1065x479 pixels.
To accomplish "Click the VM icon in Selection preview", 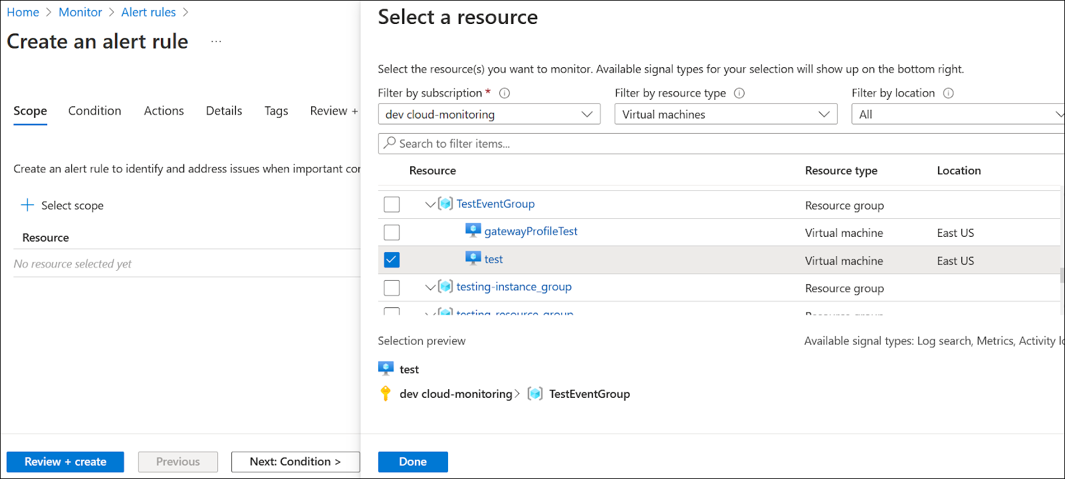I will (386, 369).
